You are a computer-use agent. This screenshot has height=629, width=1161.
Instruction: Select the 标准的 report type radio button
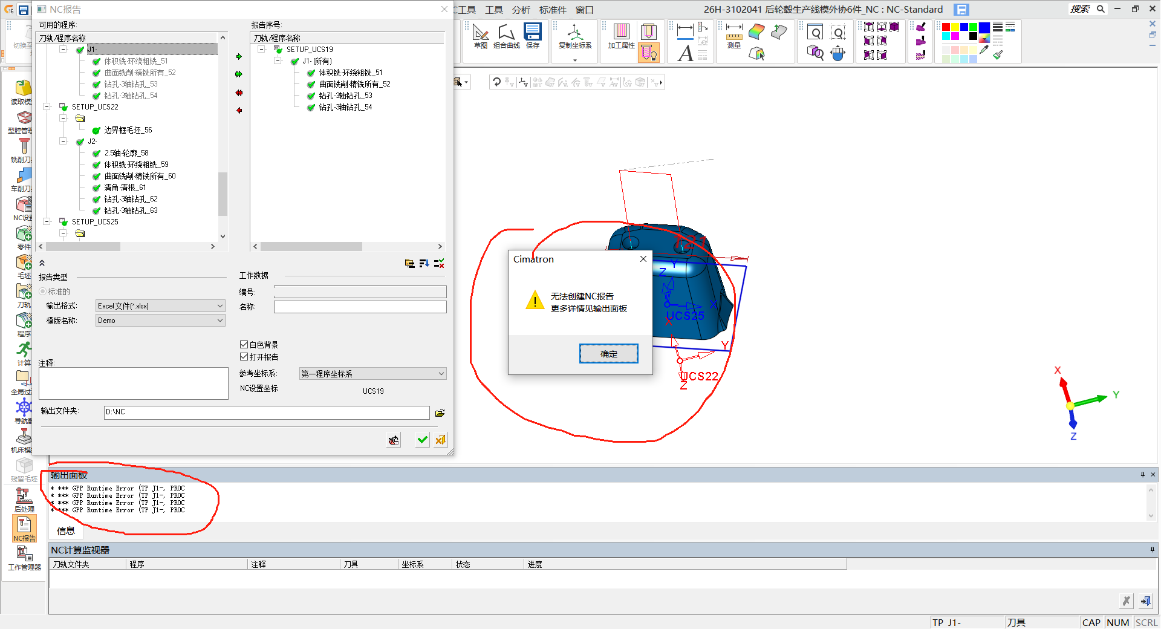(42, 292)
